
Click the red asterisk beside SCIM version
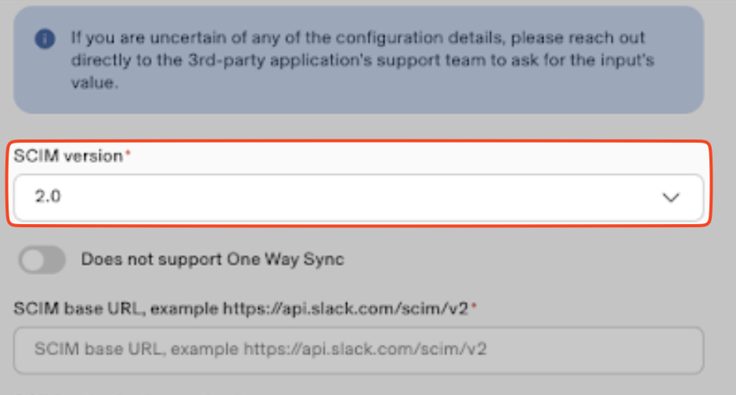128,155
